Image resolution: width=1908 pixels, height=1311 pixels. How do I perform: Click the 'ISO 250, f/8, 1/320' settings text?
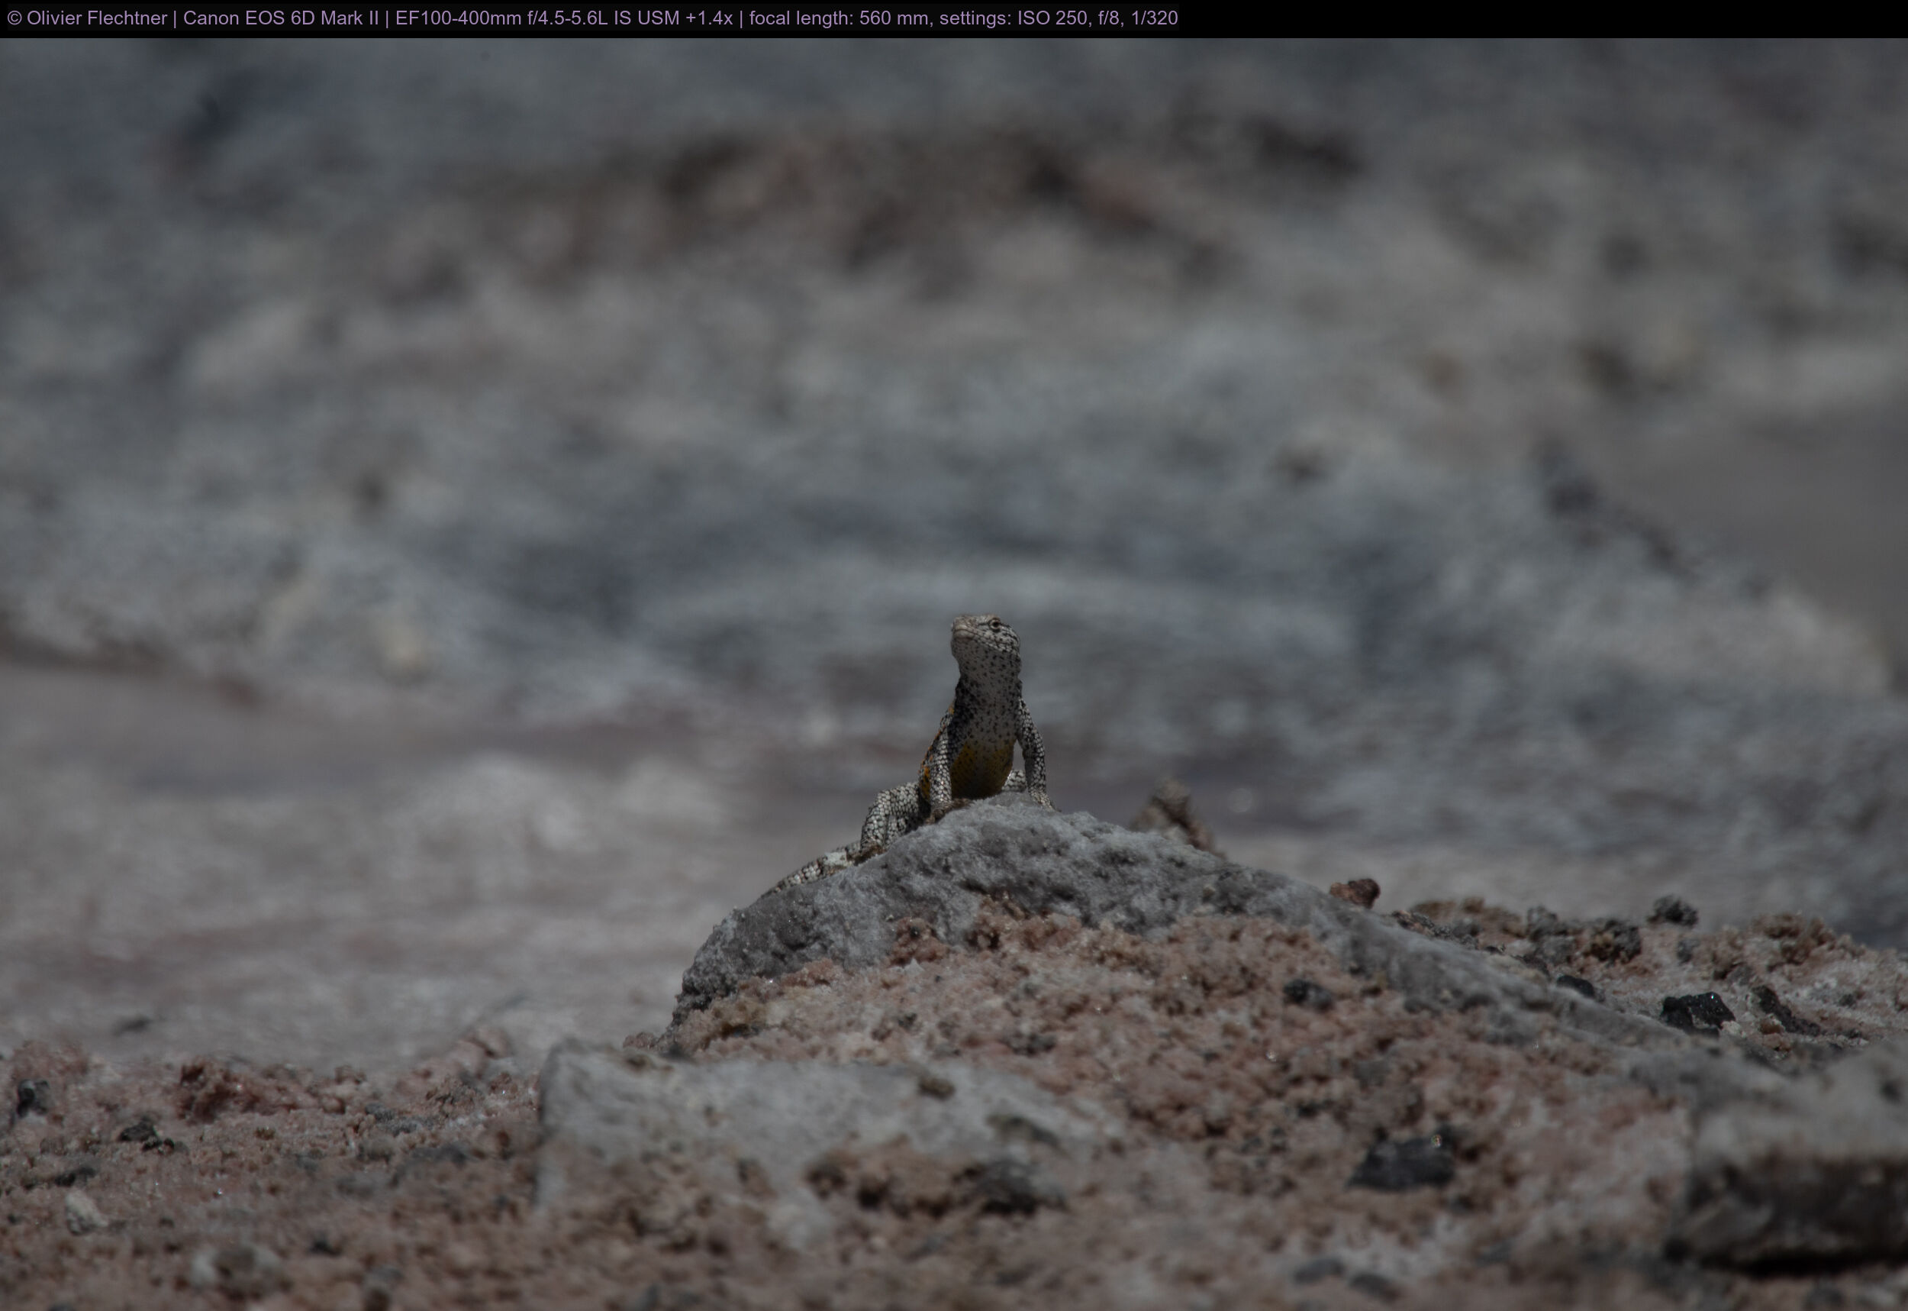coord(1097,18)
